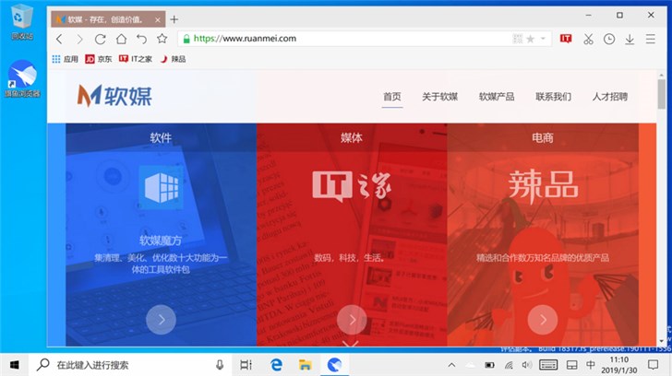Click the 软件 panel heading
Screen dimensions: 672x376
tap(161, 137)
